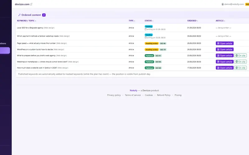The width and height of the screenshot is (249, 155).
Task: Sort table by Status column
Action: [x=149, y=21]
